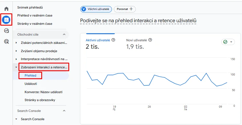The height and width of the screenshot is (125, 242).
Task: Open Stránky a obrazovky report
Action: click(40, 100)
